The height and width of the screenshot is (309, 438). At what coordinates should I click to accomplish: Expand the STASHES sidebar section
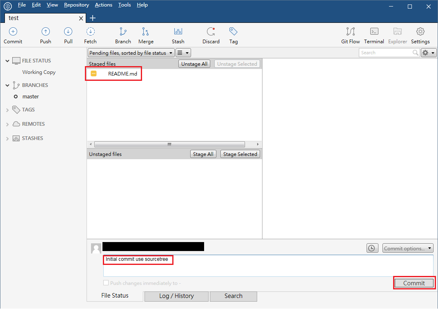[7, 138]
